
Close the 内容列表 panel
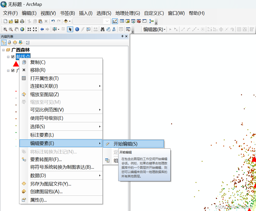click(x=126, y=36)
